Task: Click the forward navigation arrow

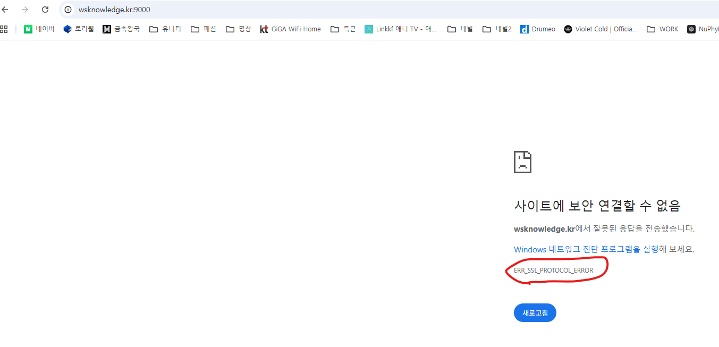Action: pyautogui.click(x=25, y=10)
